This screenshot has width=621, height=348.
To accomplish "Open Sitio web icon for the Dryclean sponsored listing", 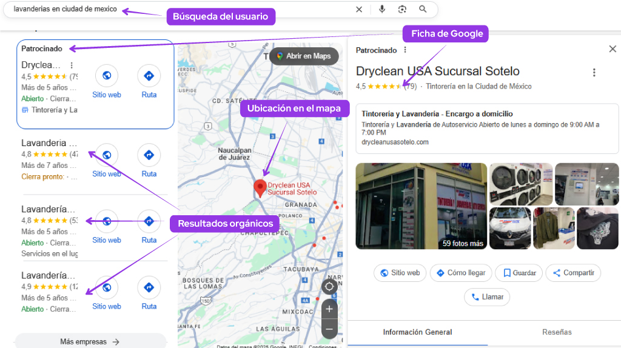I will tap(107, 76).
